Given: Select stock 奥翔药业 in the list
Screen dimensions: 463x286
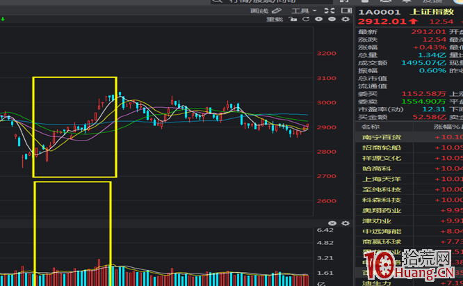Looking at the screenshot, I should 382,211.
